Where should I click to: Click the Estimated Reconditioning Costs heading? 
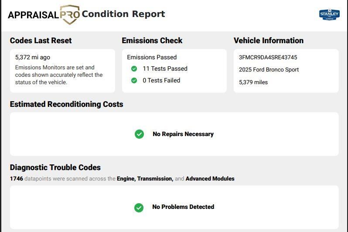coord(67,104)
